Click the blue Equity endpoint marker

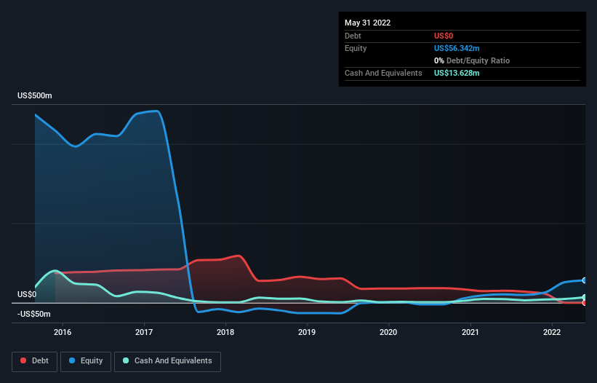pos(585,280)
